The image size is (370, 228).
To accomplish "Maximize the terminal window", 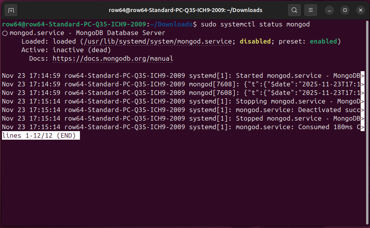I will (345, 10).
